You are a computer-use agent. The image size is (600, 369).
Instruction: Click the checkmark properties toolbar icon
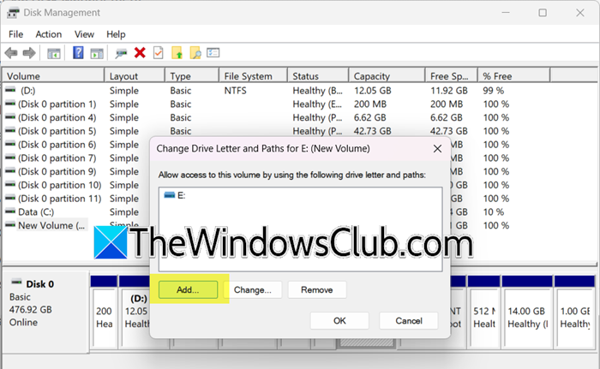pyautogui.click(x=158, y=53)
